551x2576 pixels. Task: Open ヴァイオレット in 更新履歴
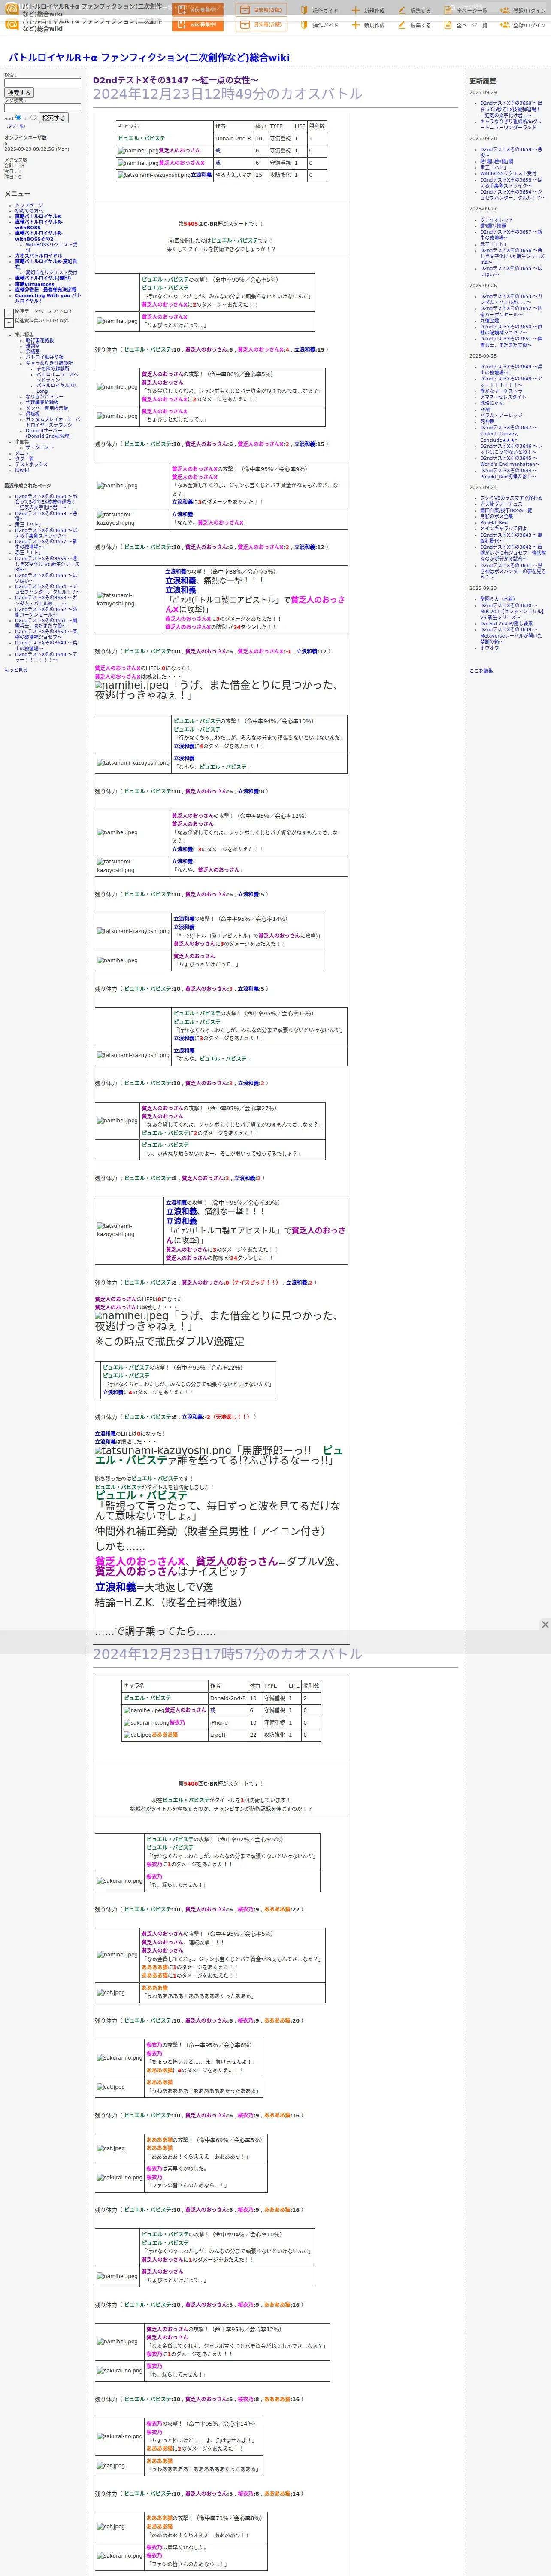coord(496,220)
